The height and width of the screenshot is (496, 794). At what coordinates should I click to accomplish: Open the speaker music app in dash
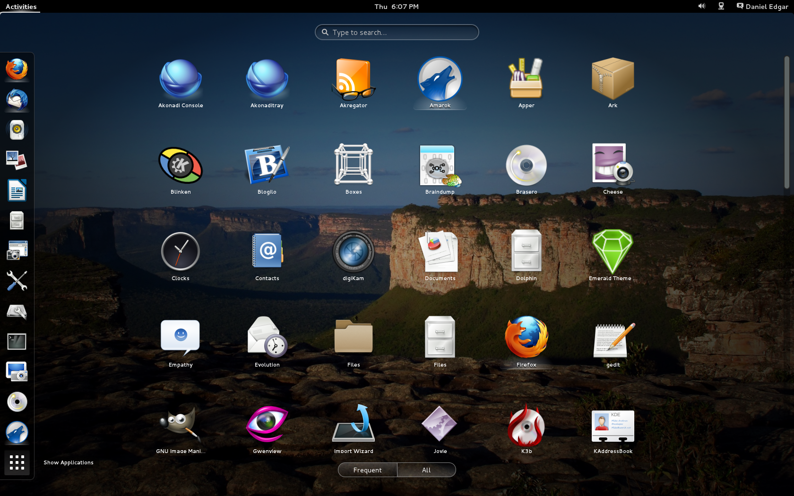click(x=17, y=130)
